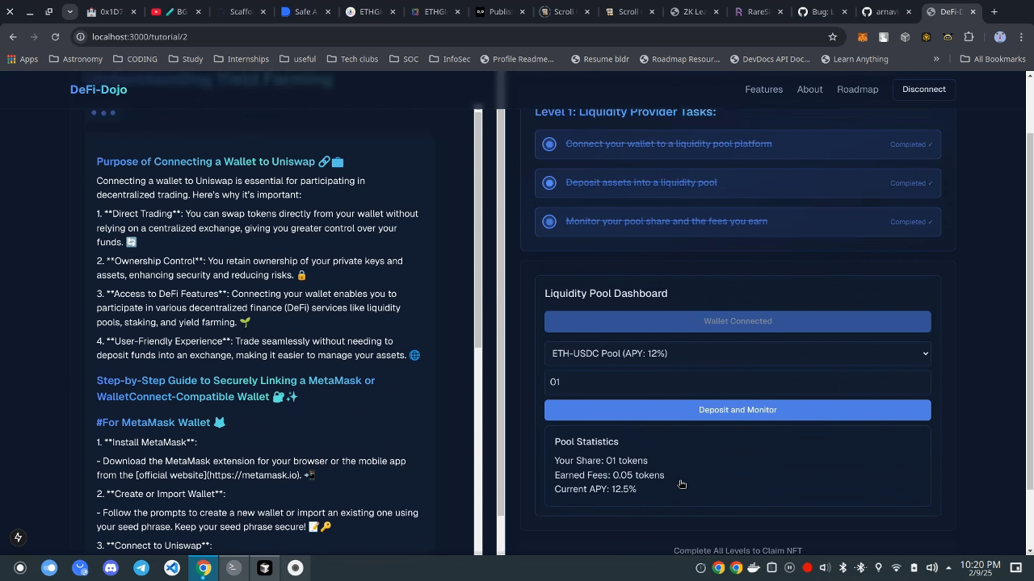This screenshot has width=1034, height=581.
Task: Click the Wallet Connected button
Action: point(738,321)
